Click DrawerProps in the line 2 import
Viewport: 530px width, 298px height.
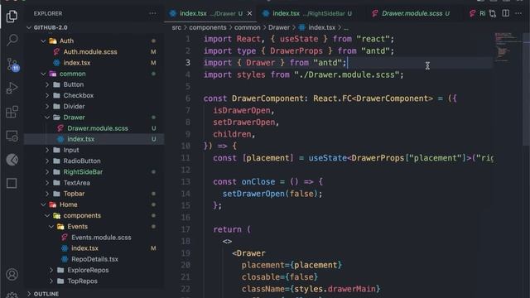[296, 51]
